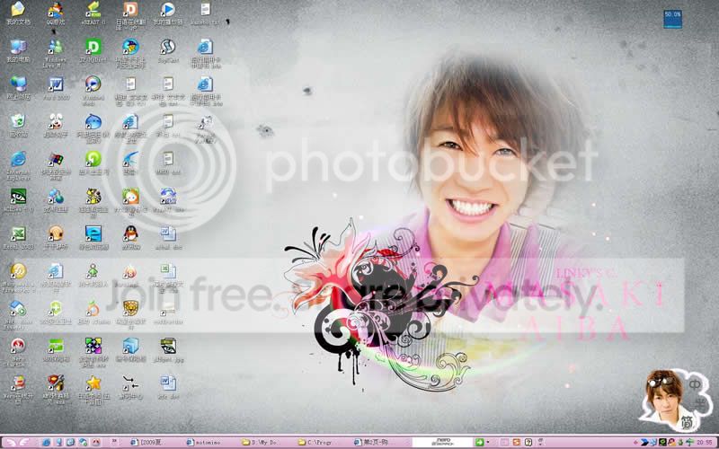Open the Windows Media Player shortcut
Viewport: 719px width, 449px height.
(x=93, y=84)
